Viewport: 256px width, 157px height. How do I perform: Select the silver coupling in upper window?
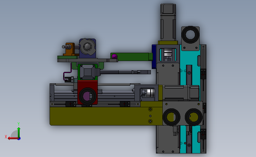click(168, 53)
